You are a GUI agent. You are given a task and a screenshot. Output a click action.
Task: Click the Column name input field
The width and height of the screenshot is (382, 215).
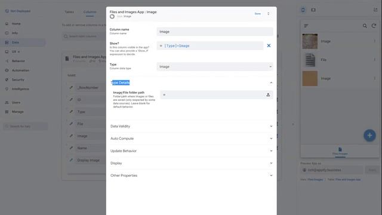[x=215, y=32]
